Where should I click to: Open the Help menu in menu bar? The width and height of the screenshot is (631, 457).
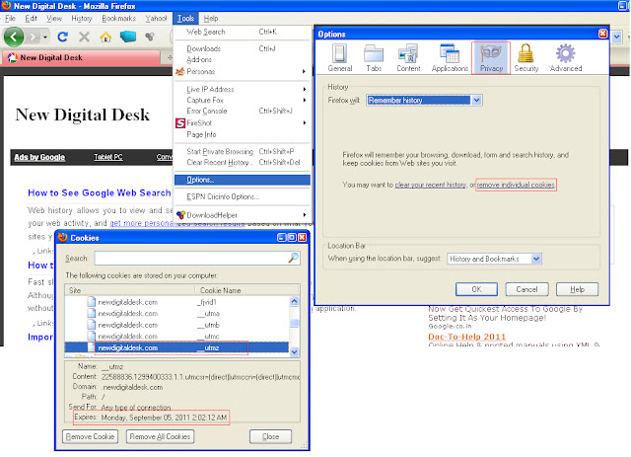210,18
